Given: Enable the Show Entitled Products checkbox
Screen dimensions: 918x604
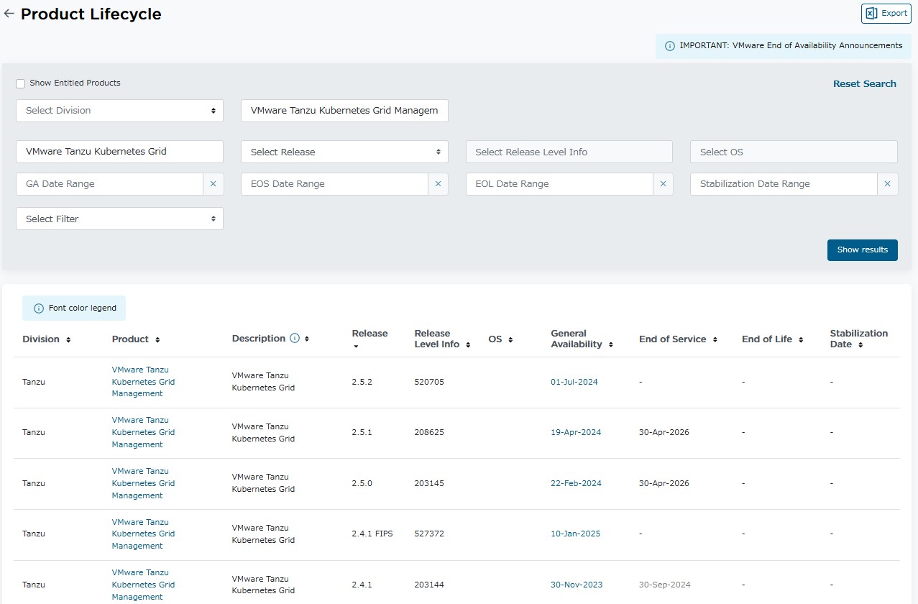Looking at the screenshot, I should [x=21, y=83].
